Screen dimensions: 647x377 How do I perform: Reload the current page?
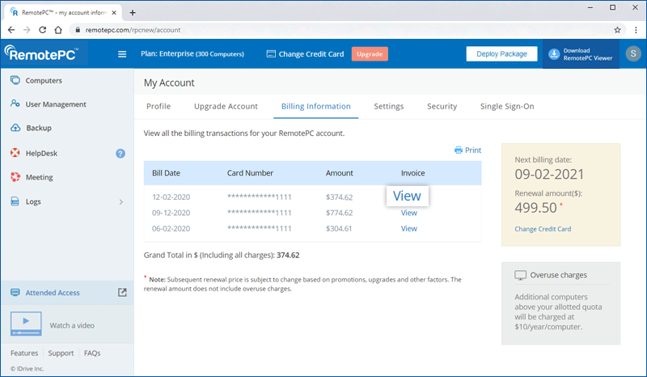click(43, 30)
